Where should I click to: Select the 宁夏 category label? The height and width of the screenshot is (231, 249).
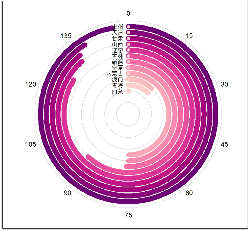[x=118, y=68]
